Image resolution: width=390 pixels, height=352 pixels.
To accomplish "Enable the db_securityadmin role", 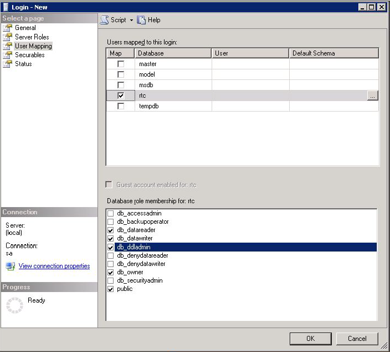I will pyautogui.click(x=110, y=281).
